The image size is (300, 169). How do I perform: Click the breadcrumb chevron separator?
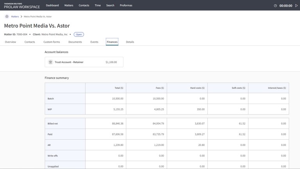[x=22, y=16]
